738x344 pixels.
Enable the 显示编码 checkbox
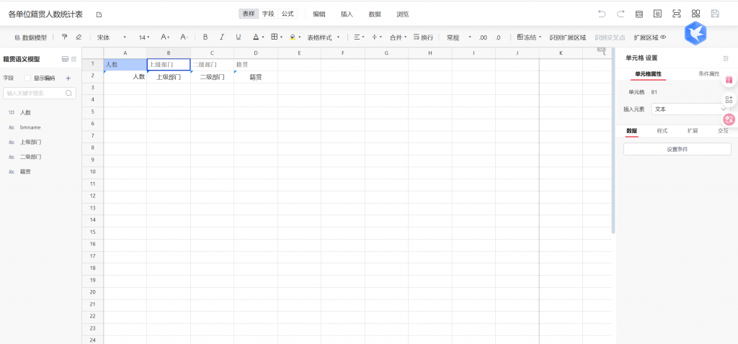[x=28, y=78]
